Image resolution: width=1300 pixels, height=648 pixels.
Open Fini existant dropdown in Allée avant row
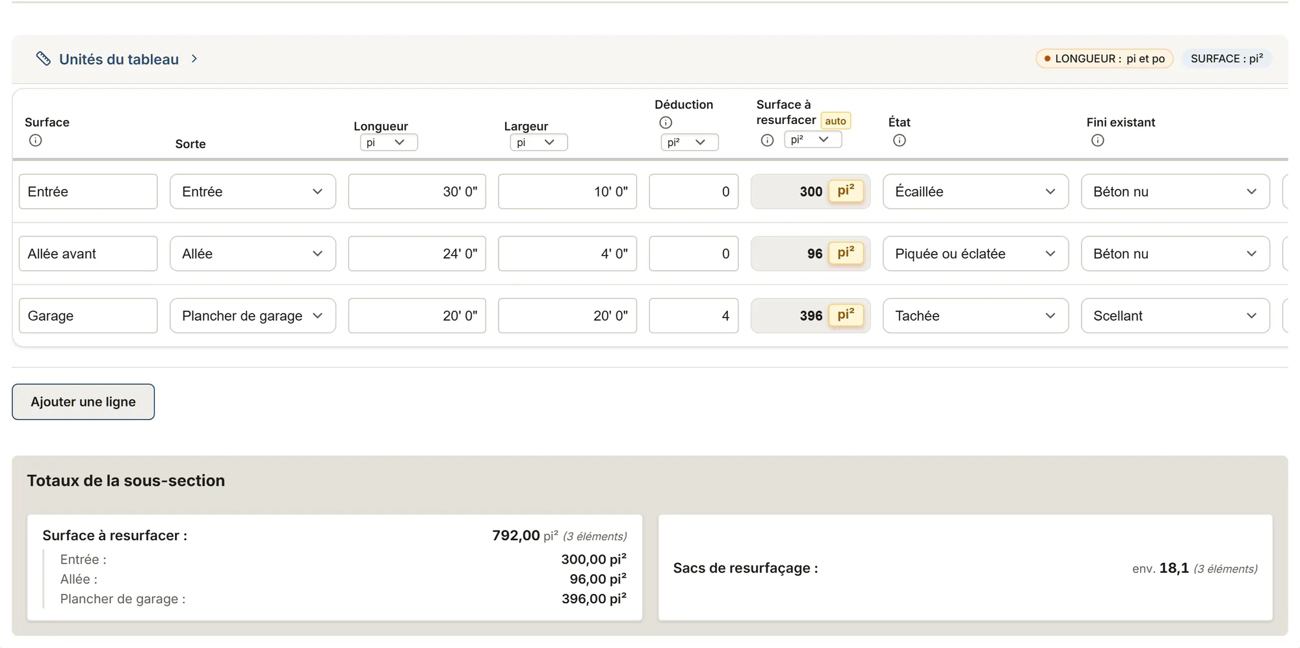[1175, 254]
